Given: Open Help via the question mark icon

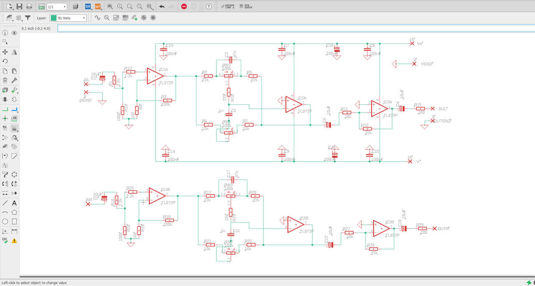Looking at the screenshot, I should coord(209,7).
